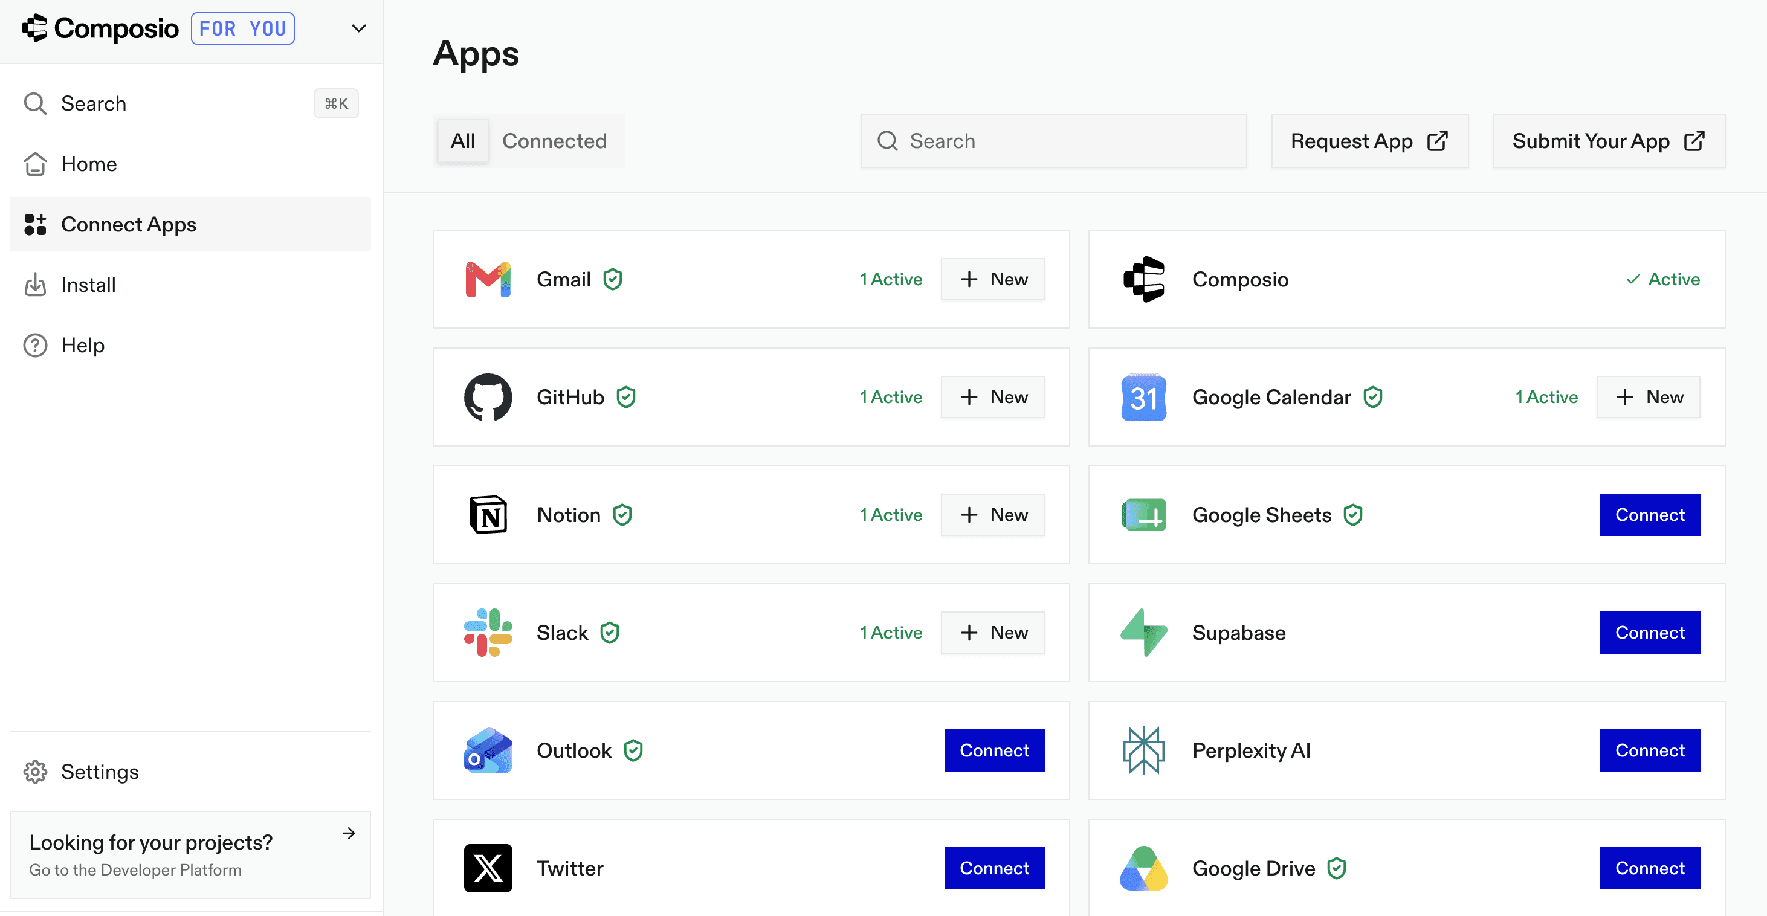Click the verified shield next to Google Sheets
The width and height of the screenshot is (1767, 916).
(1352, 515)
